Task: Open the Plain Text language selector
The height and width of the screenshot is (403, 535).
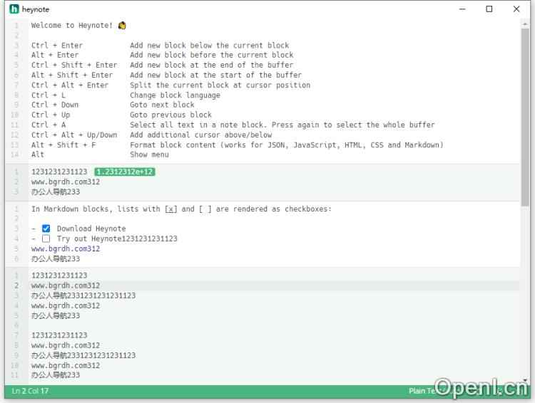Action: (x=422, y=391)
